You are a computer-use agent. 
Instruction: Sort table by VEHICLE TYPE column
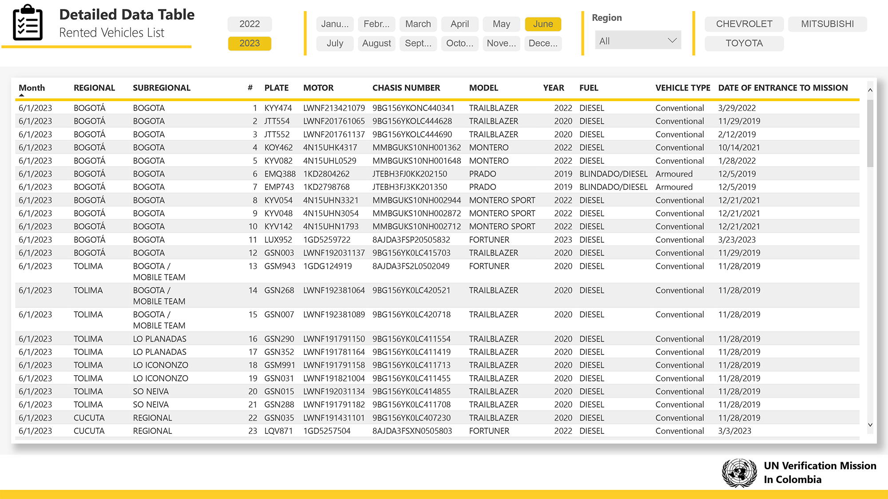coord(683,88)
